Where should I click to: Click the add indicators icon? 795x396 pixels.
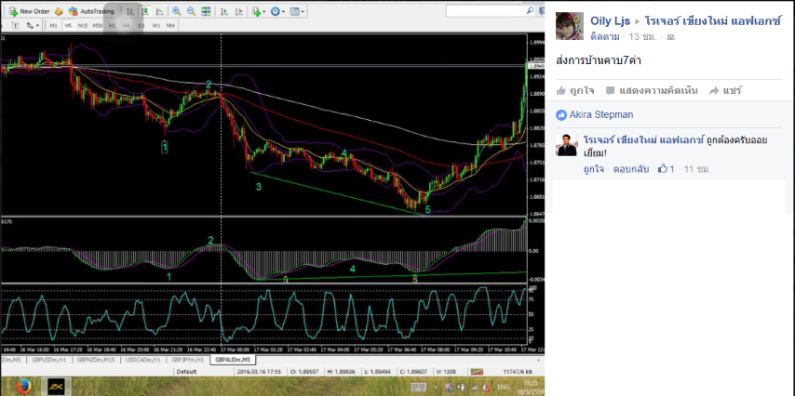click(x=256, y=11)
